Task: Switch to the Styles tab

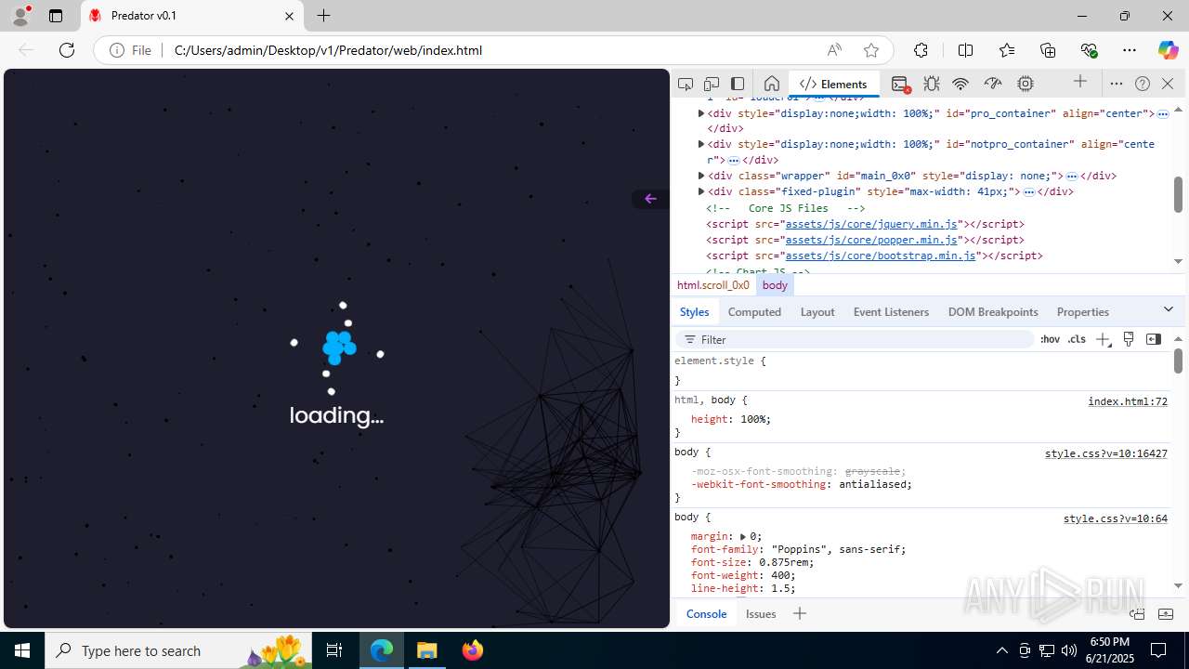Action: [x=694, y=311]
